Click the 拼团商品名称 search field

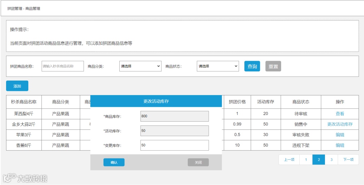(x=63, y=66)
